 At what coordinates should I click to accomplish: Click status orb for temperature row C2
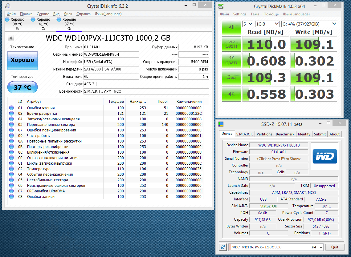pos(11,169)
